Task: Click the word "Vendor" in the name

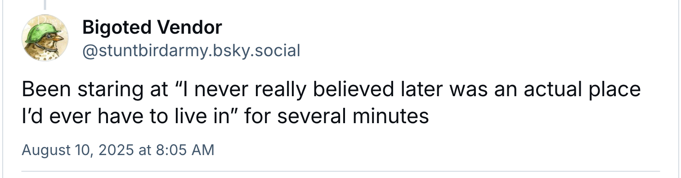Action: [188, 28]
